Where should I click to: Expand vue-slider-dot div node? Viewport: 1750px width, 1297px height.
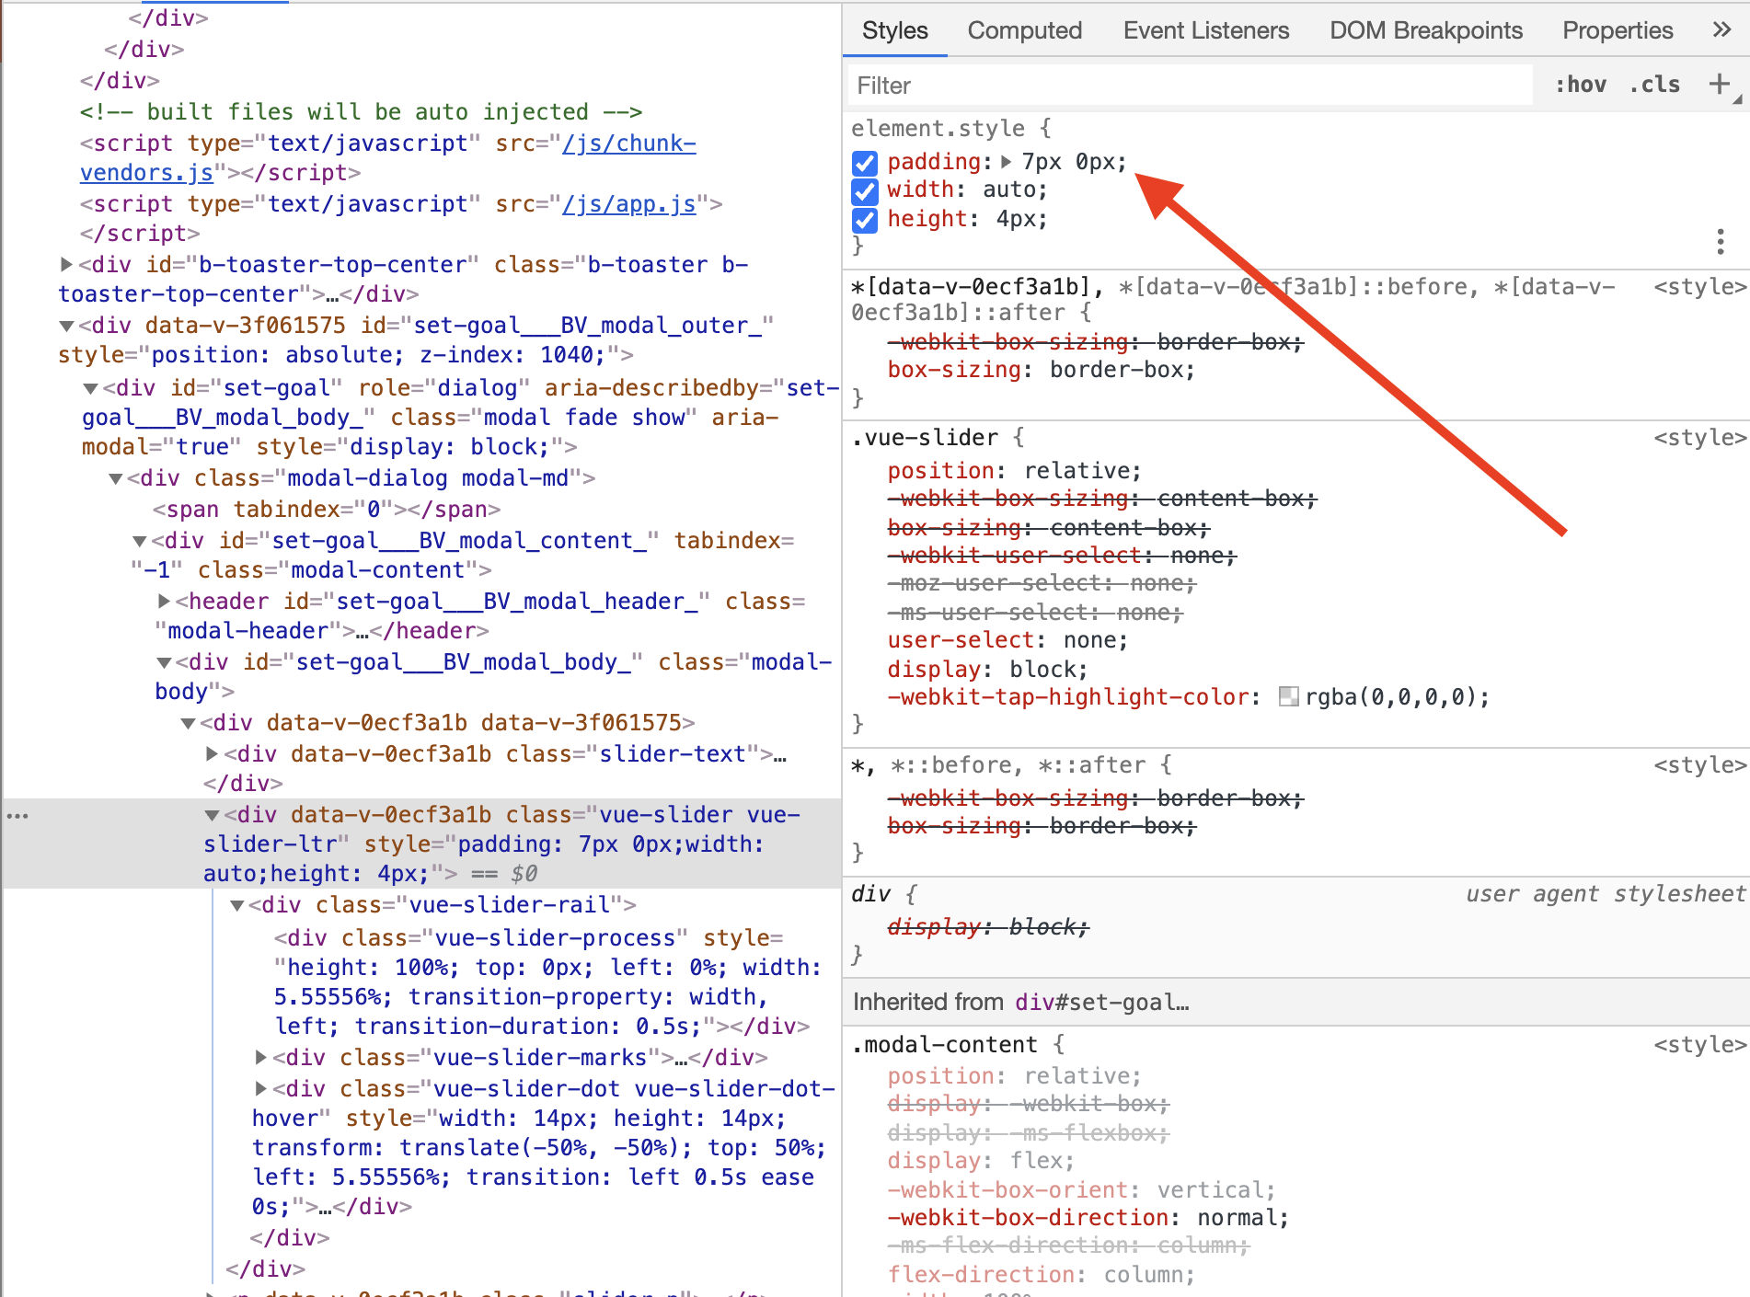261,1089
